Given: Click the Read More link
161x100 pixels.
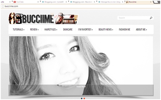Looking at the screenshot, I should point(81,86).
